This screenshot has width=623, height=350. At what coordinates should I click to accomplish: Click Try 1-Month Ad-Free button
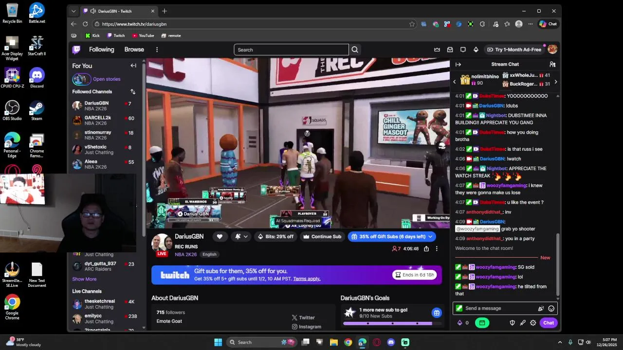514,50
